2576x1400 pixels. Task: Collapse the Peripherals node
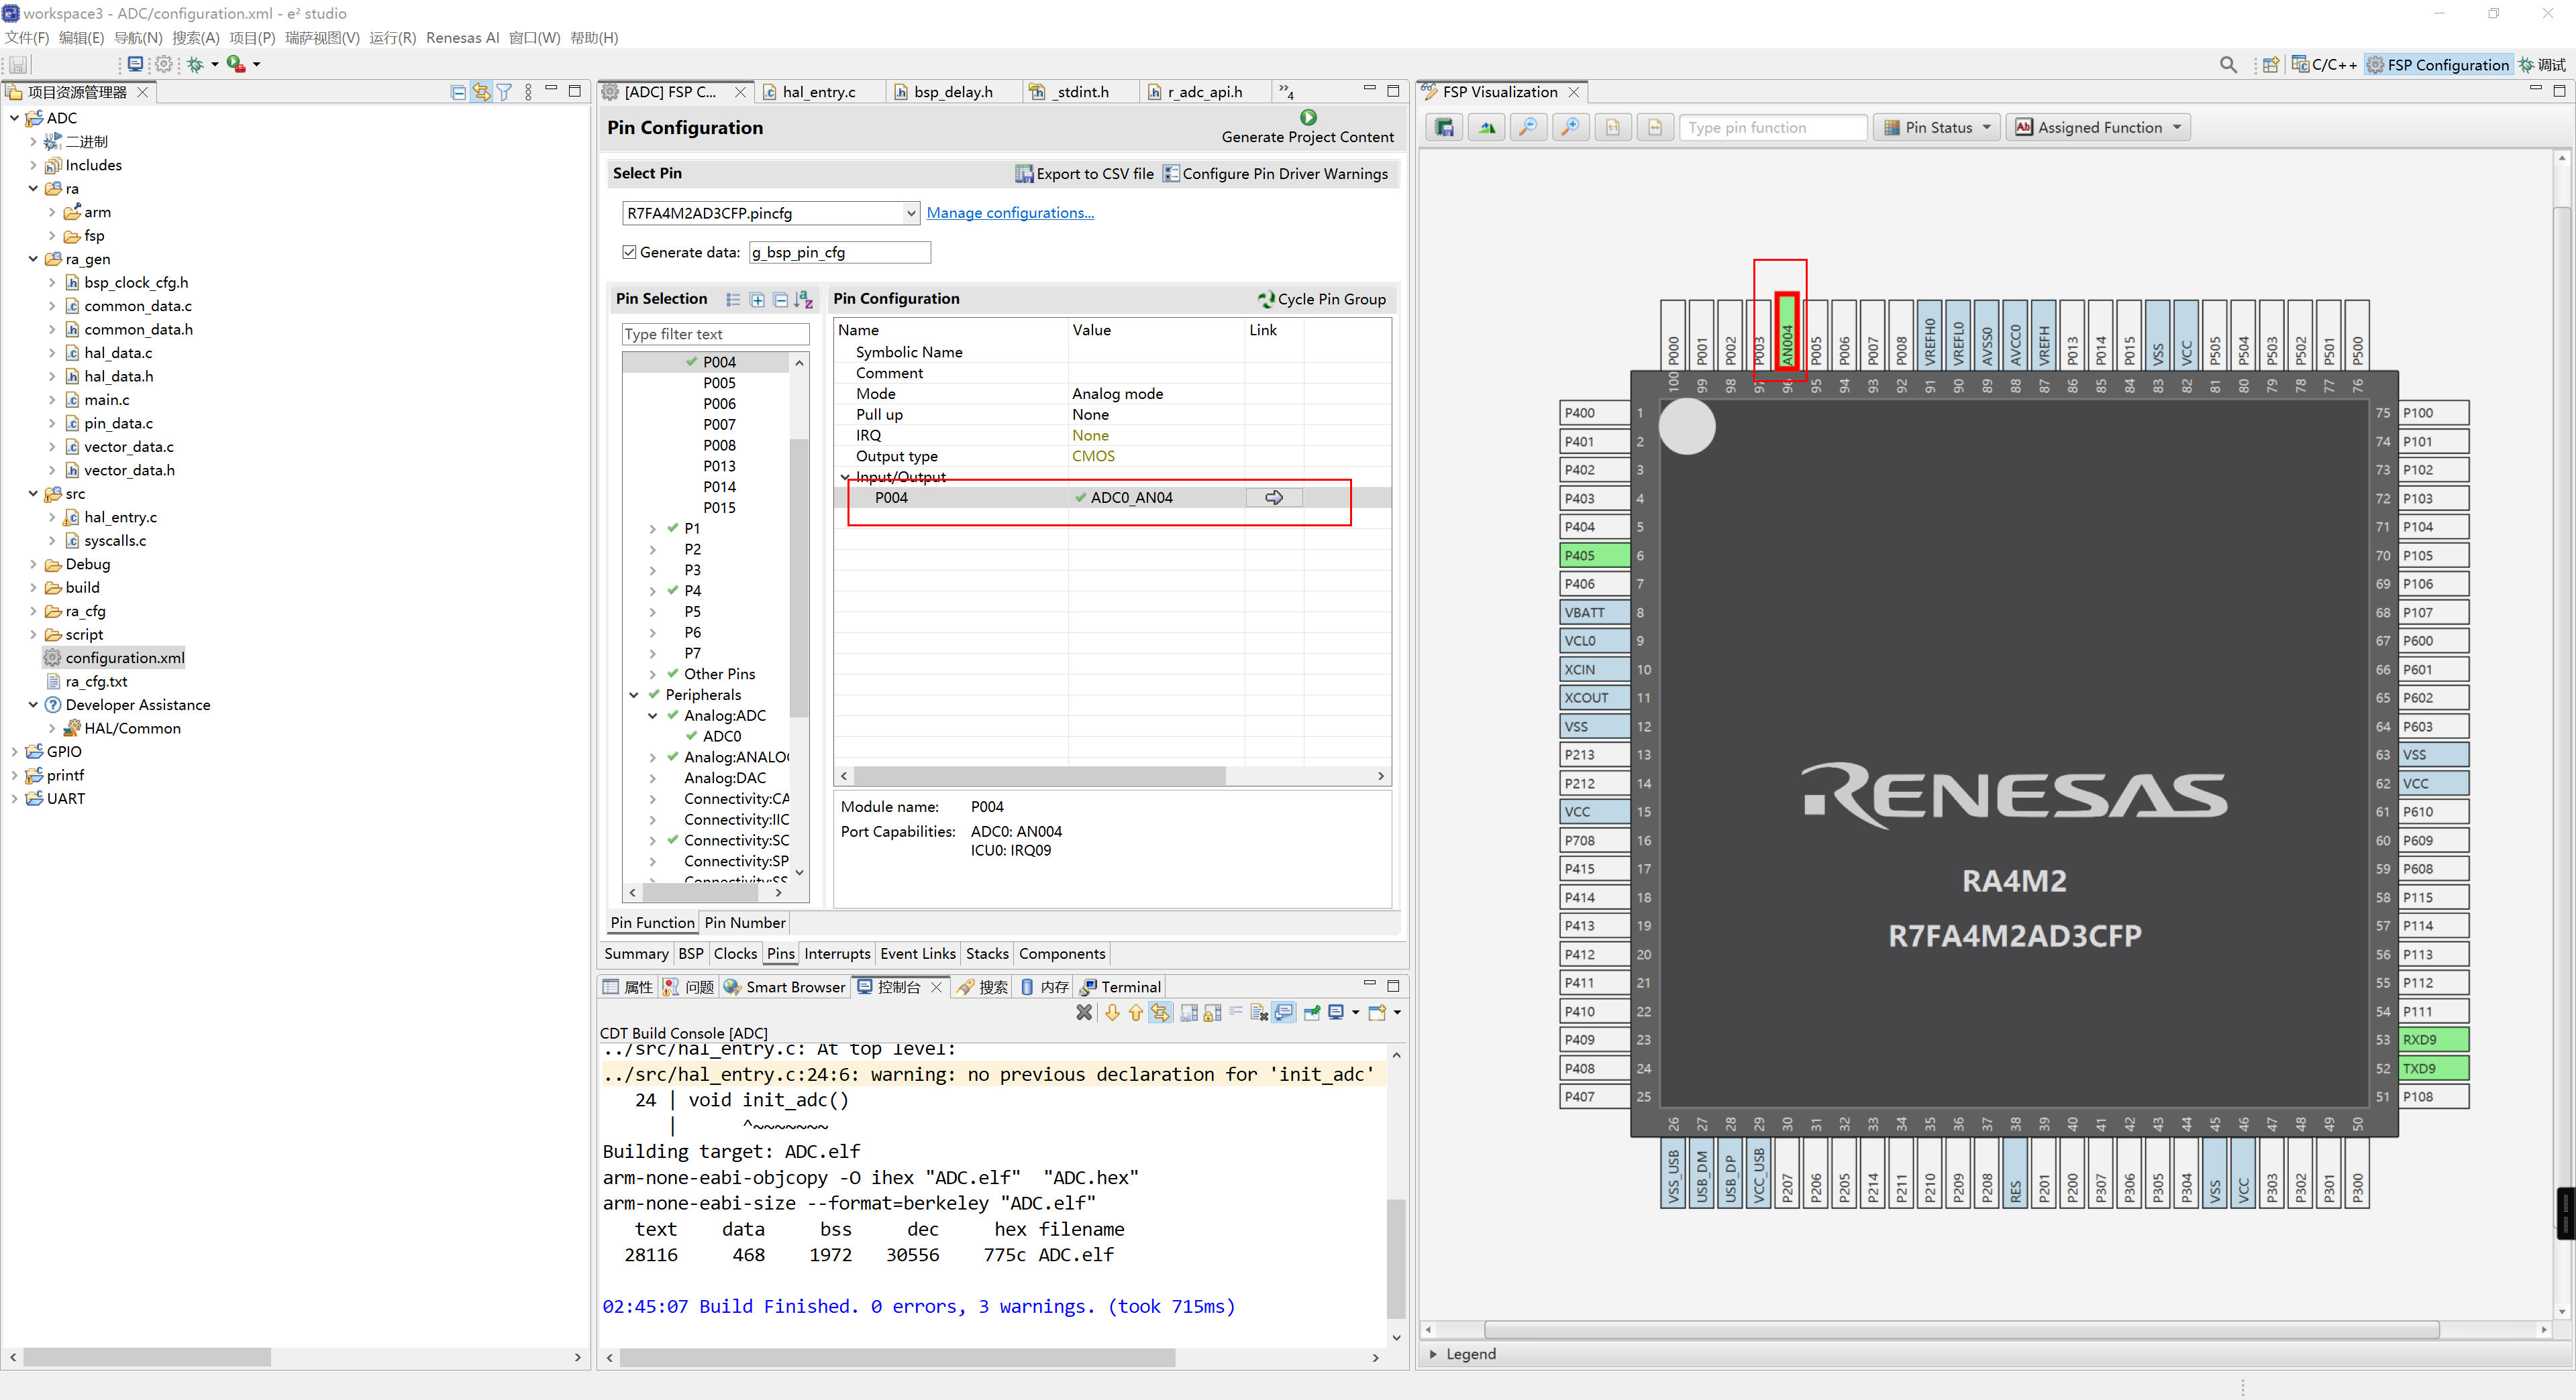[x=634, y=695]
